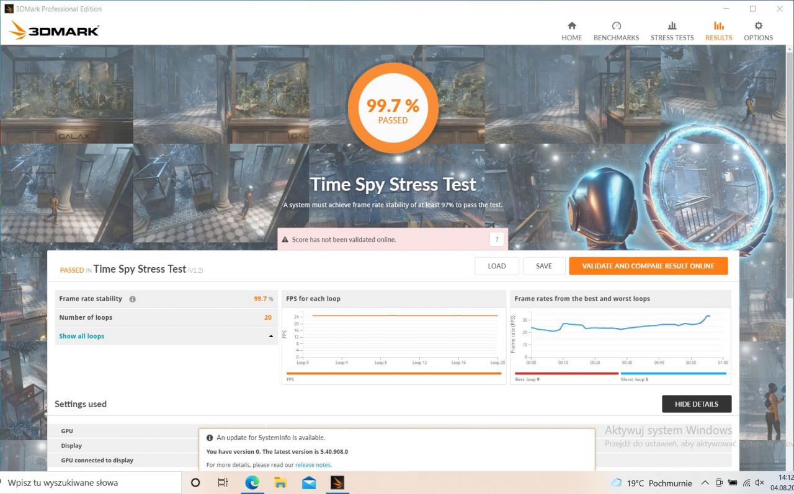Open the BENCHMARKS tab

(x=616, y=31)
